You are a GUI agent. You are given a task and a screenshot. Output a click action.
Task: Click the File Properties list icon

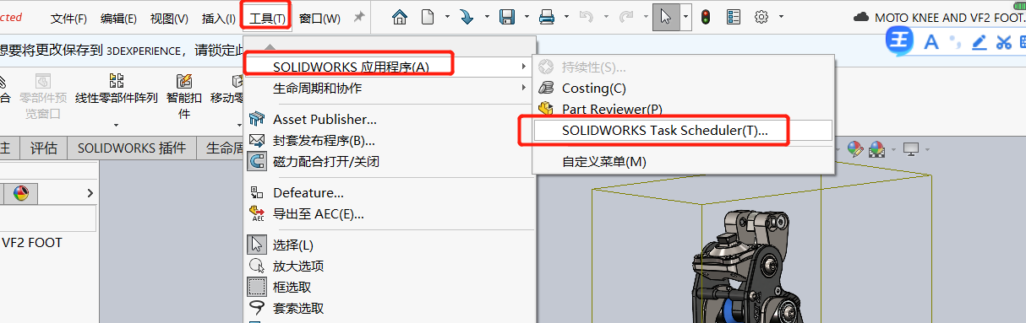tap(733, 17)
